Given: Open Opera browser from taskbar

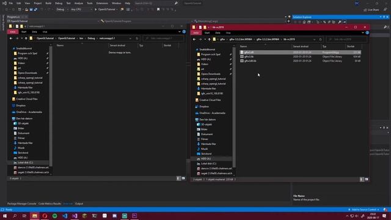Looking at the screenshot, I should coord(45,216).
